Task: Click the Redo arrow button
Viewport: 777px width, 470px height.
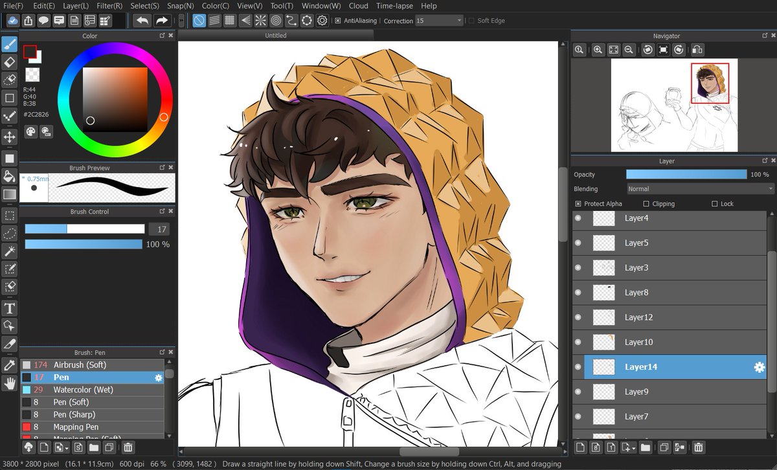Action: pos(161,20)
